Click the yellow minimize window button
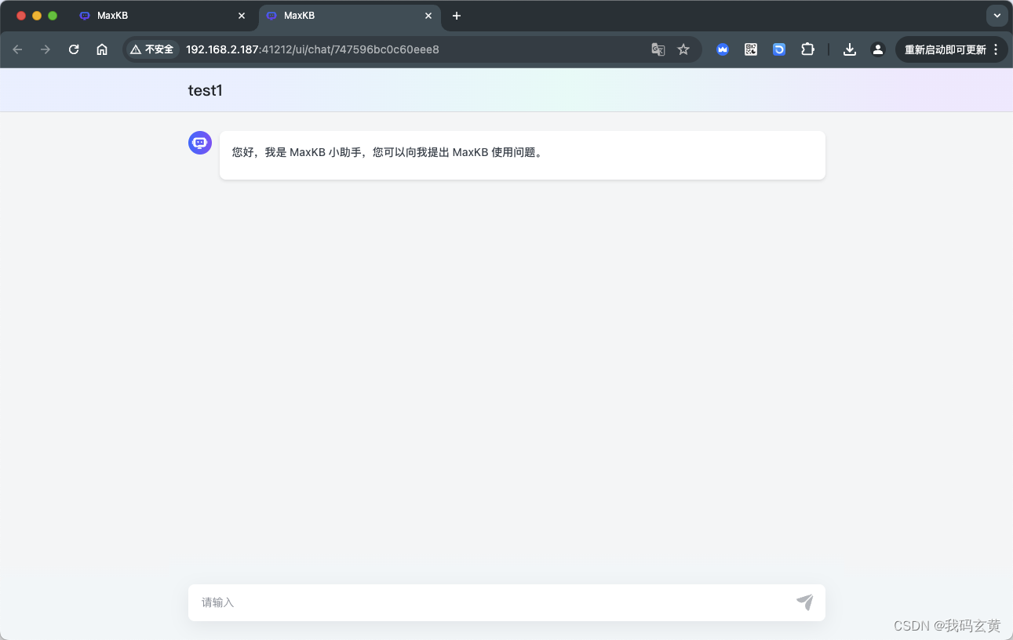This screenshot has height=640, width=1013. (x=37, y=16)
